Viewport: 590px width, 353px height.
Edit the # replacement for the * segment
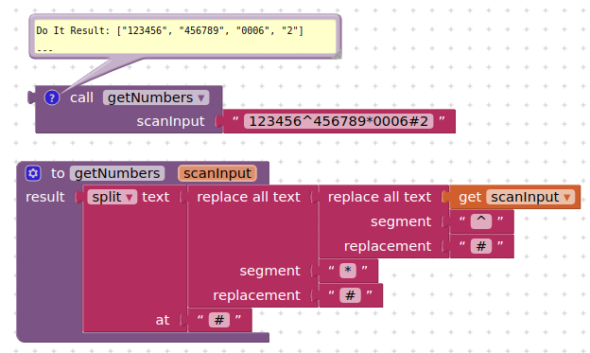coord(350,295)
